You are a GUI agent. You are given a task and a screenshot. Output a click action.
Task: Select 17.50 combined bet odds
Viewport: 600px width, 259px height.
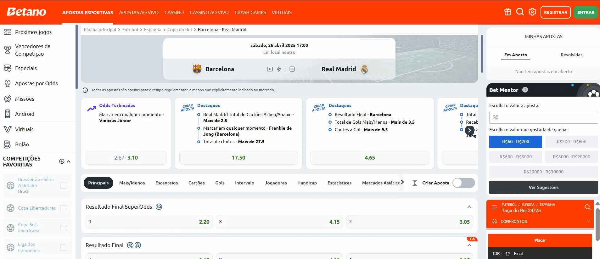click(238, 158)
